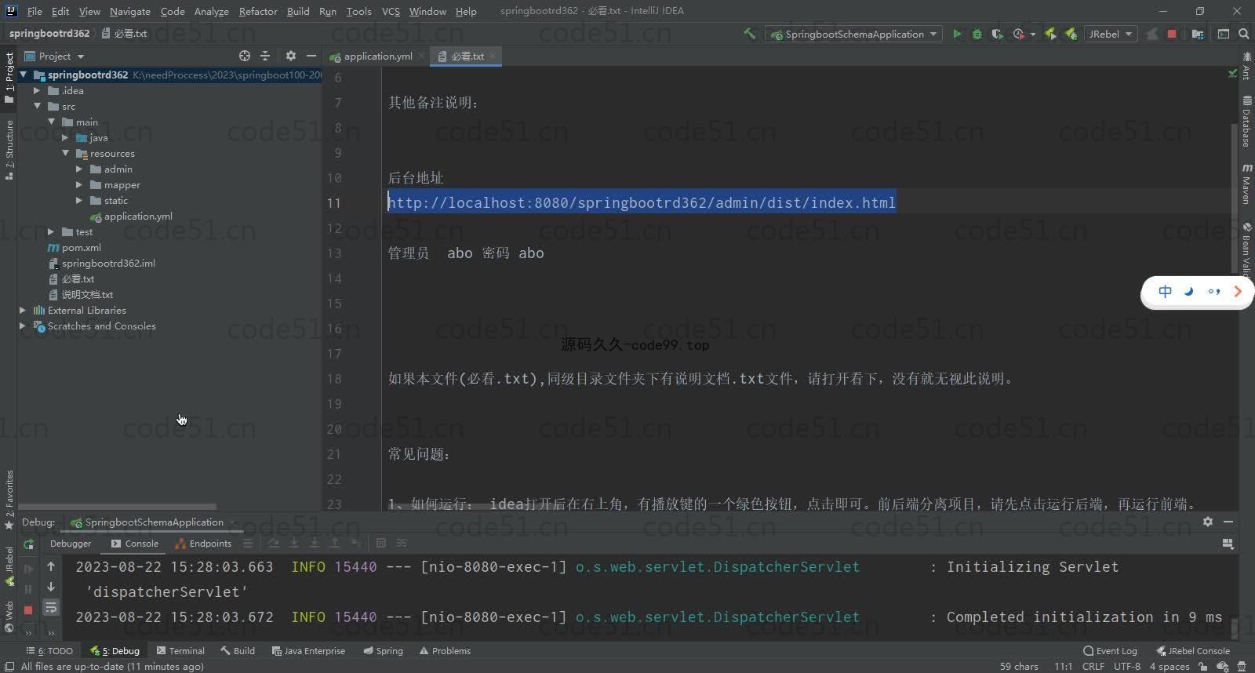Collapse the resources folder
This screenshot has width=1255, height=673.
65,154
